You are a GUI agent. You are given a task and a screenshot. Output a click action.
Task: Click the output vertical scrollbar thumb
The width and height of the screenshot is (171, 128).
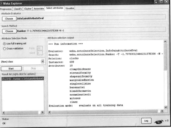point(165,57)
